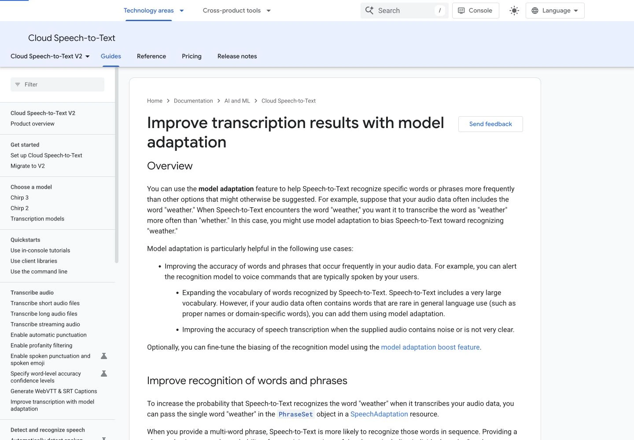This screenshot has height=440, width=634.
Task: Click the Improve recognition of words and phrases heading
Action: tap(247, 381)
